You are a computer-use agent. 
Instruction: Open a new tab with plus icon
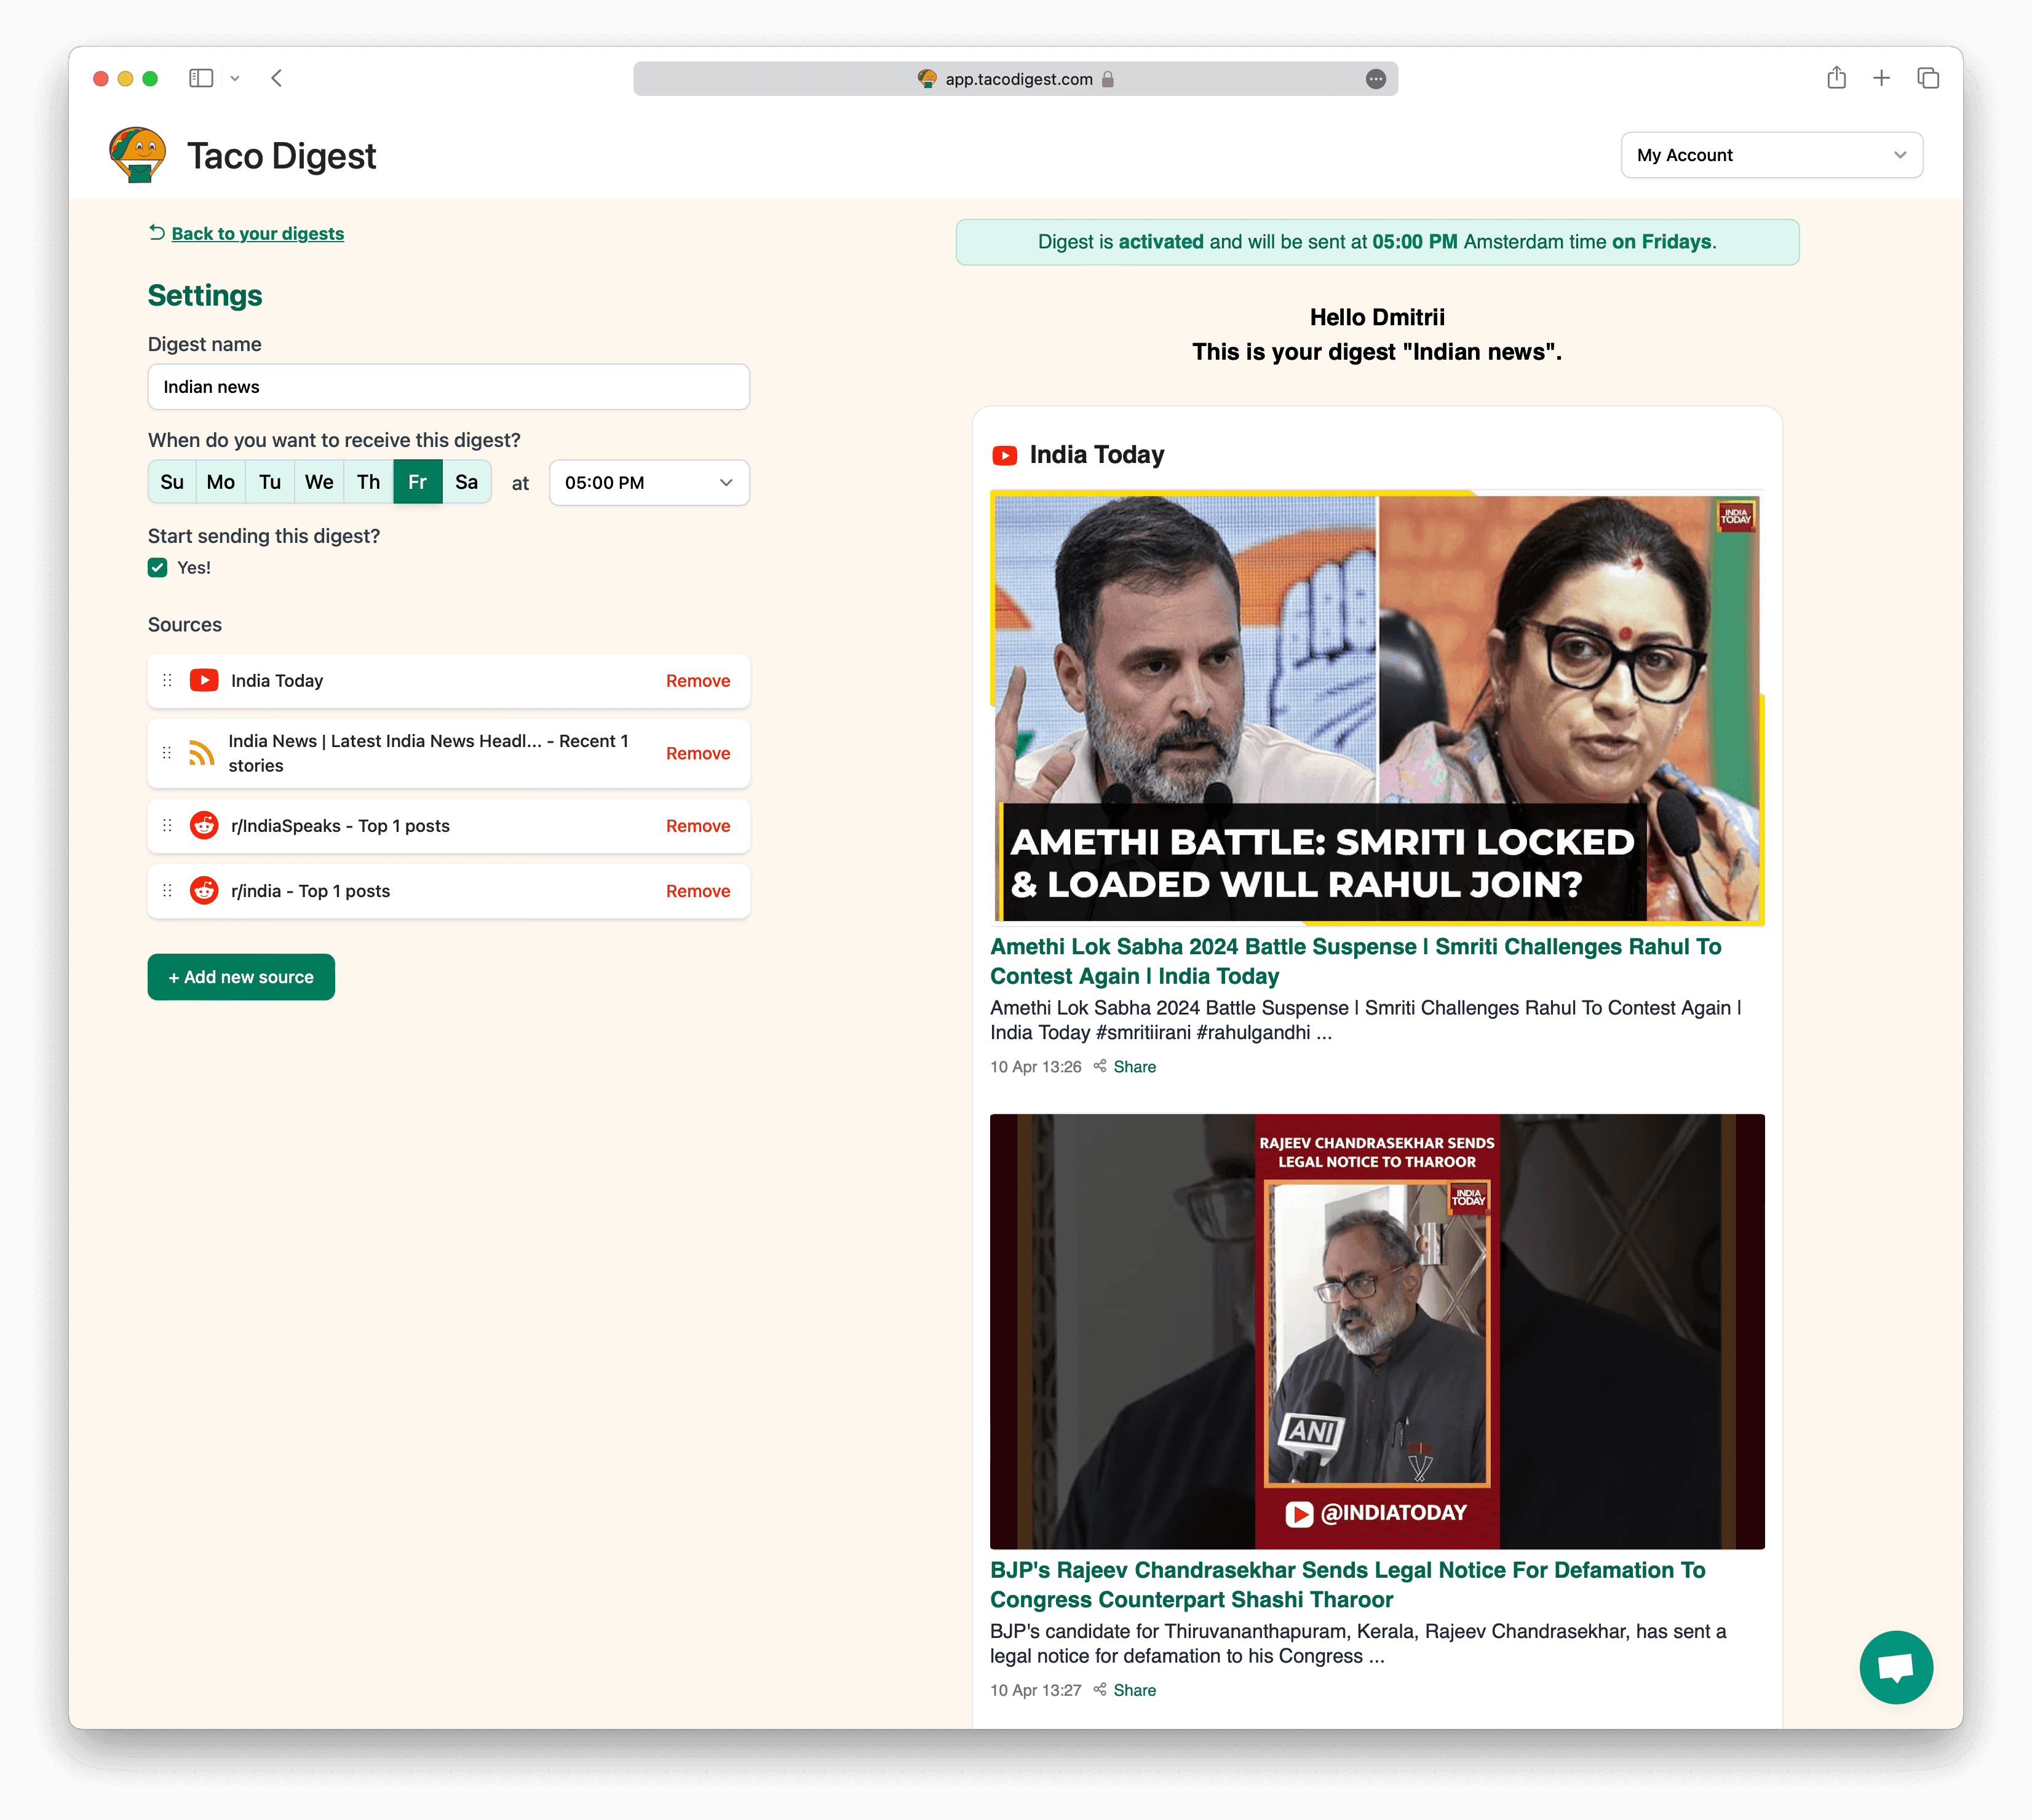[1881, 78]
